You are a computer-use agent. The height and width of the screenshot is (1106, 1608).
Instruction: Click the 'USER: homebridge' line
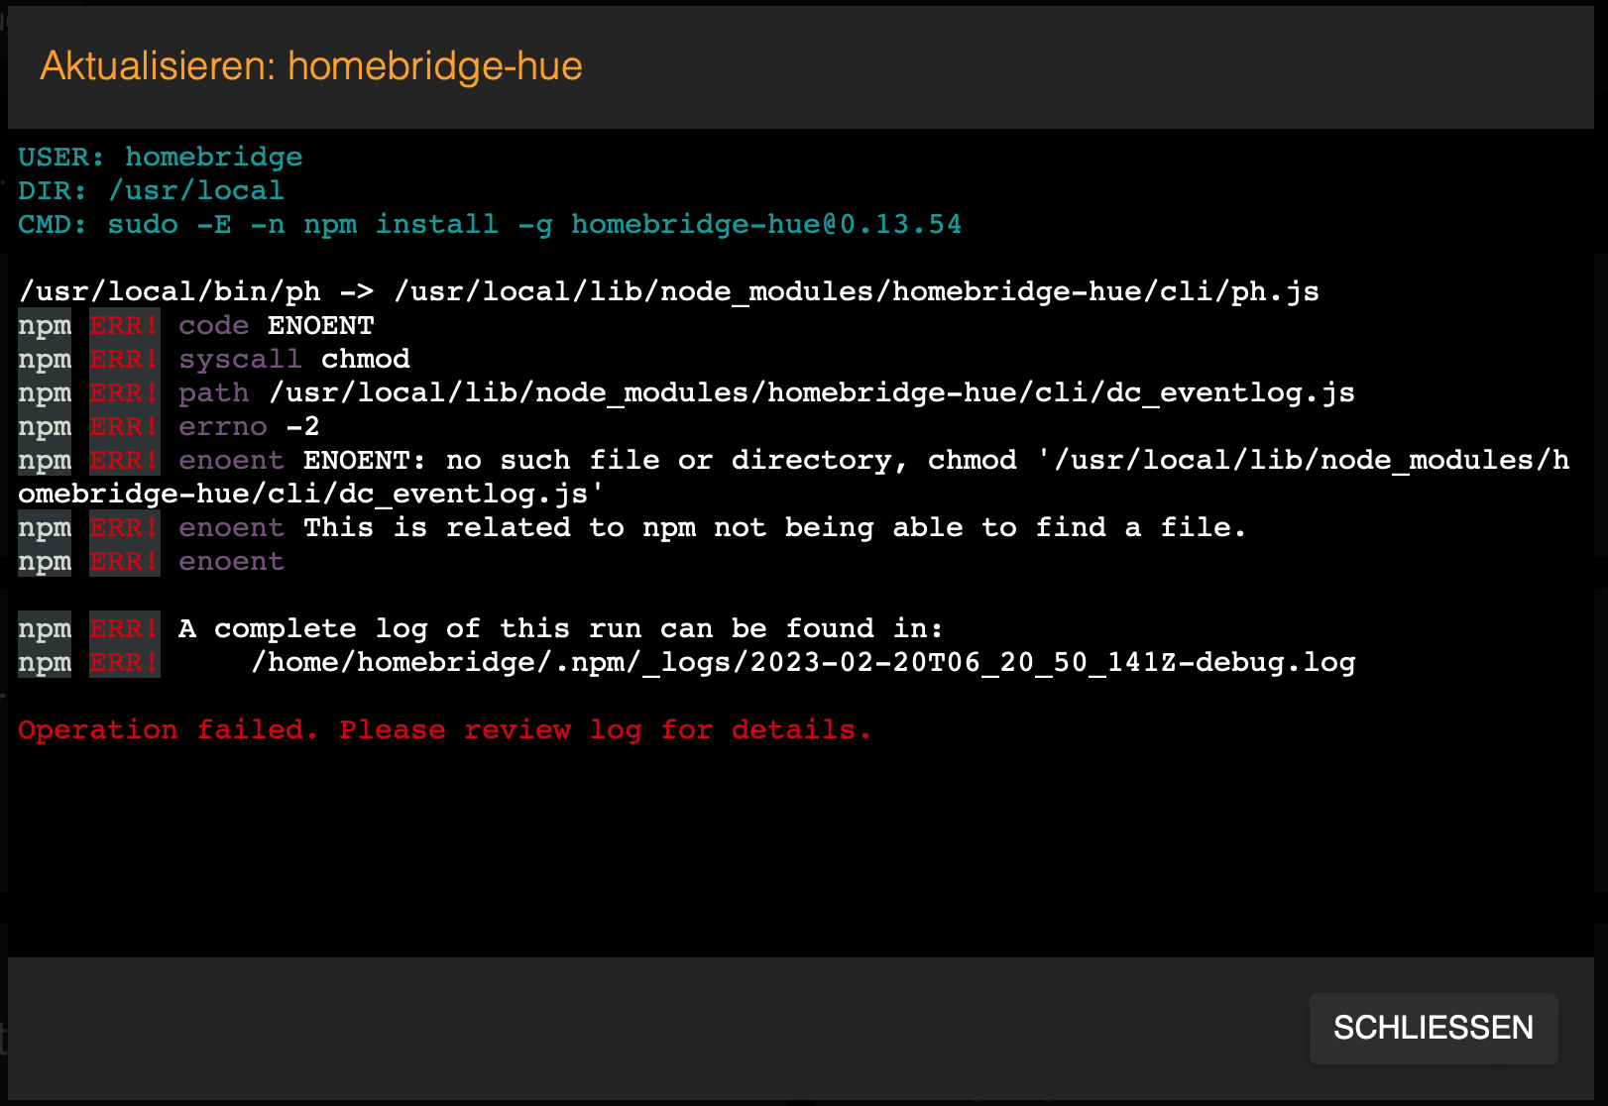point(161,157)
